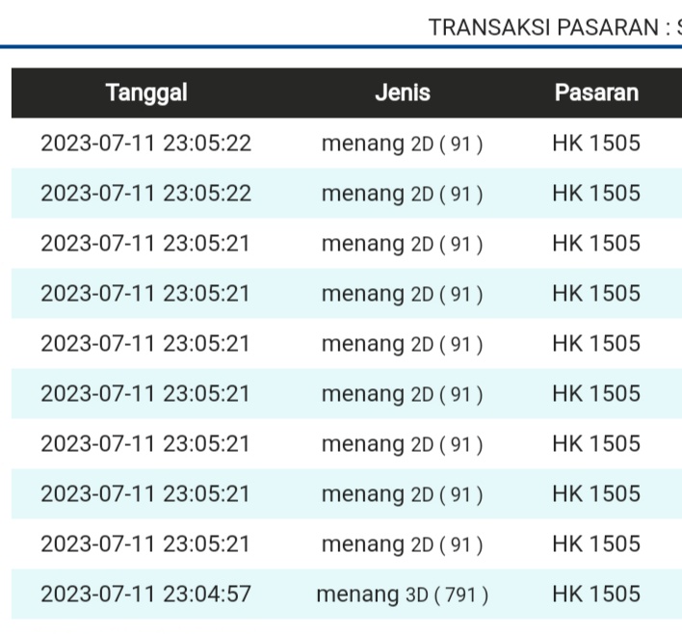Click HK 1505 in the second row

(596, 194)
